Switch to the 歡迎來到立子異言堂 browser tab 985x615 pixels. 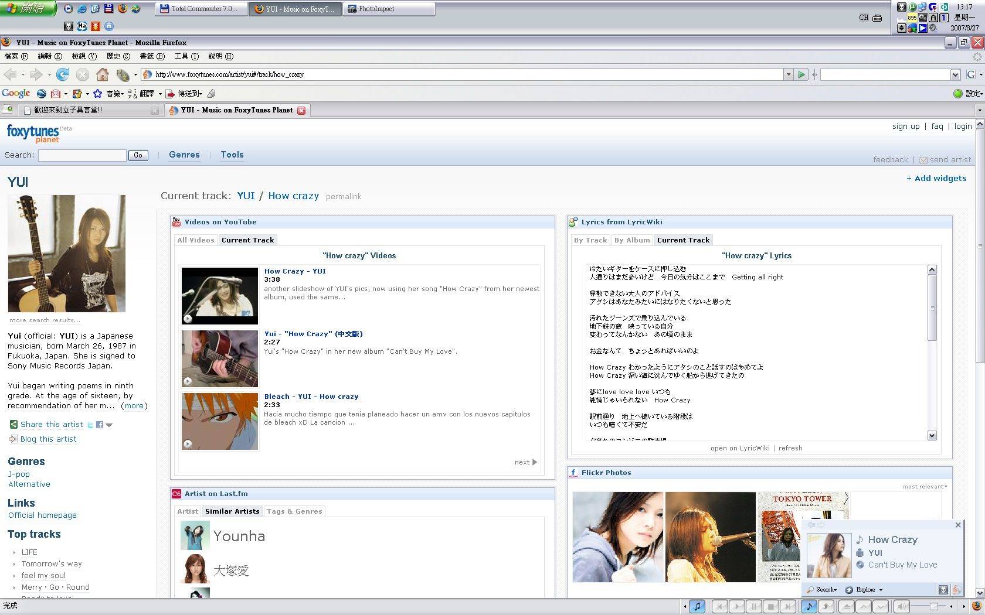coord(90,110)
